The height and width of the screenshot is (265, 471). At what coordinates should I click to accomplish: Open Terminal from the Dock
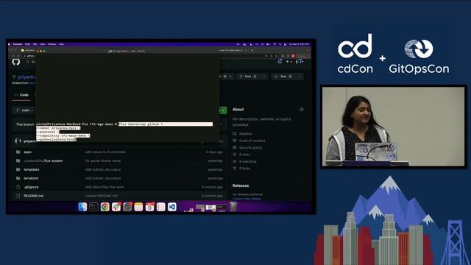coord(93,207)
